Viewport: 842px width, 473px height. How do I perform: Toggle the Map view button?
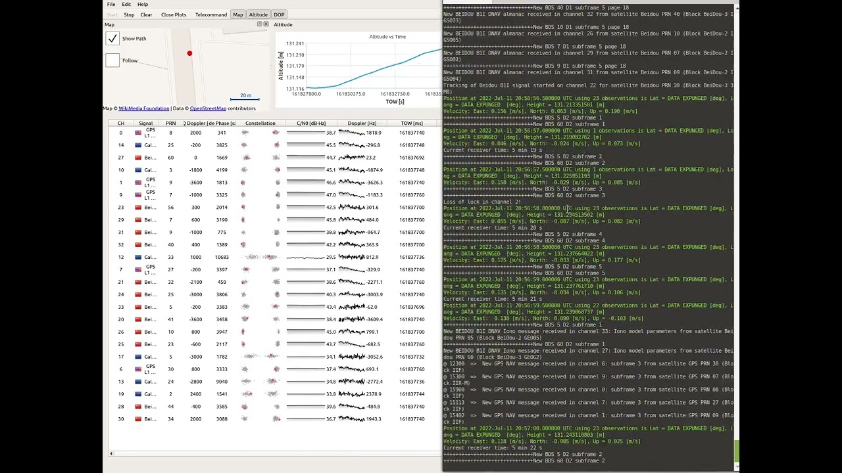pyautogui.click(x=238, y=14)
